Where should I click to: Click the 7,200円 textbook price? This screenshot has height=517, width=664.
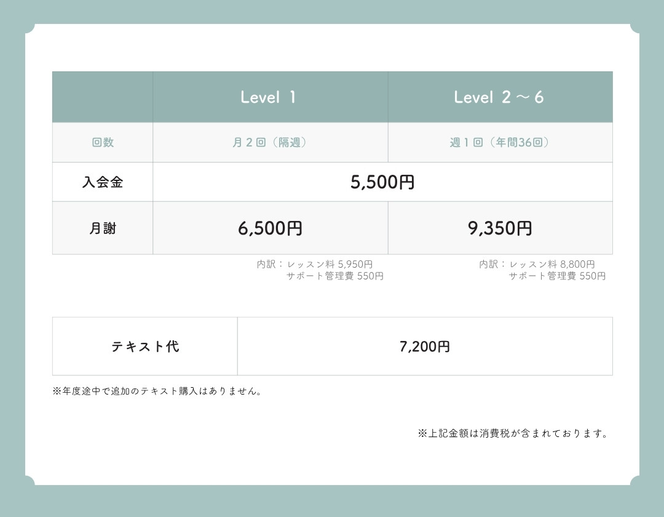[424, 347]
